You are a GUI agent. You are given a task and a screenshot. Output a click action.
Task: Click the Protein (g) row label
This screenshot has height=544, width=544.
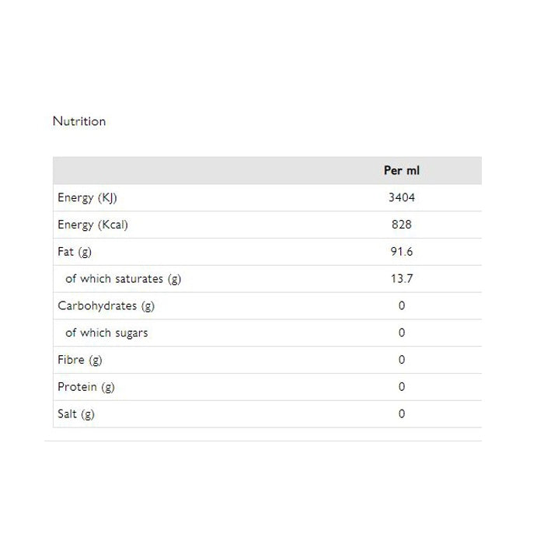coord(85,387)
